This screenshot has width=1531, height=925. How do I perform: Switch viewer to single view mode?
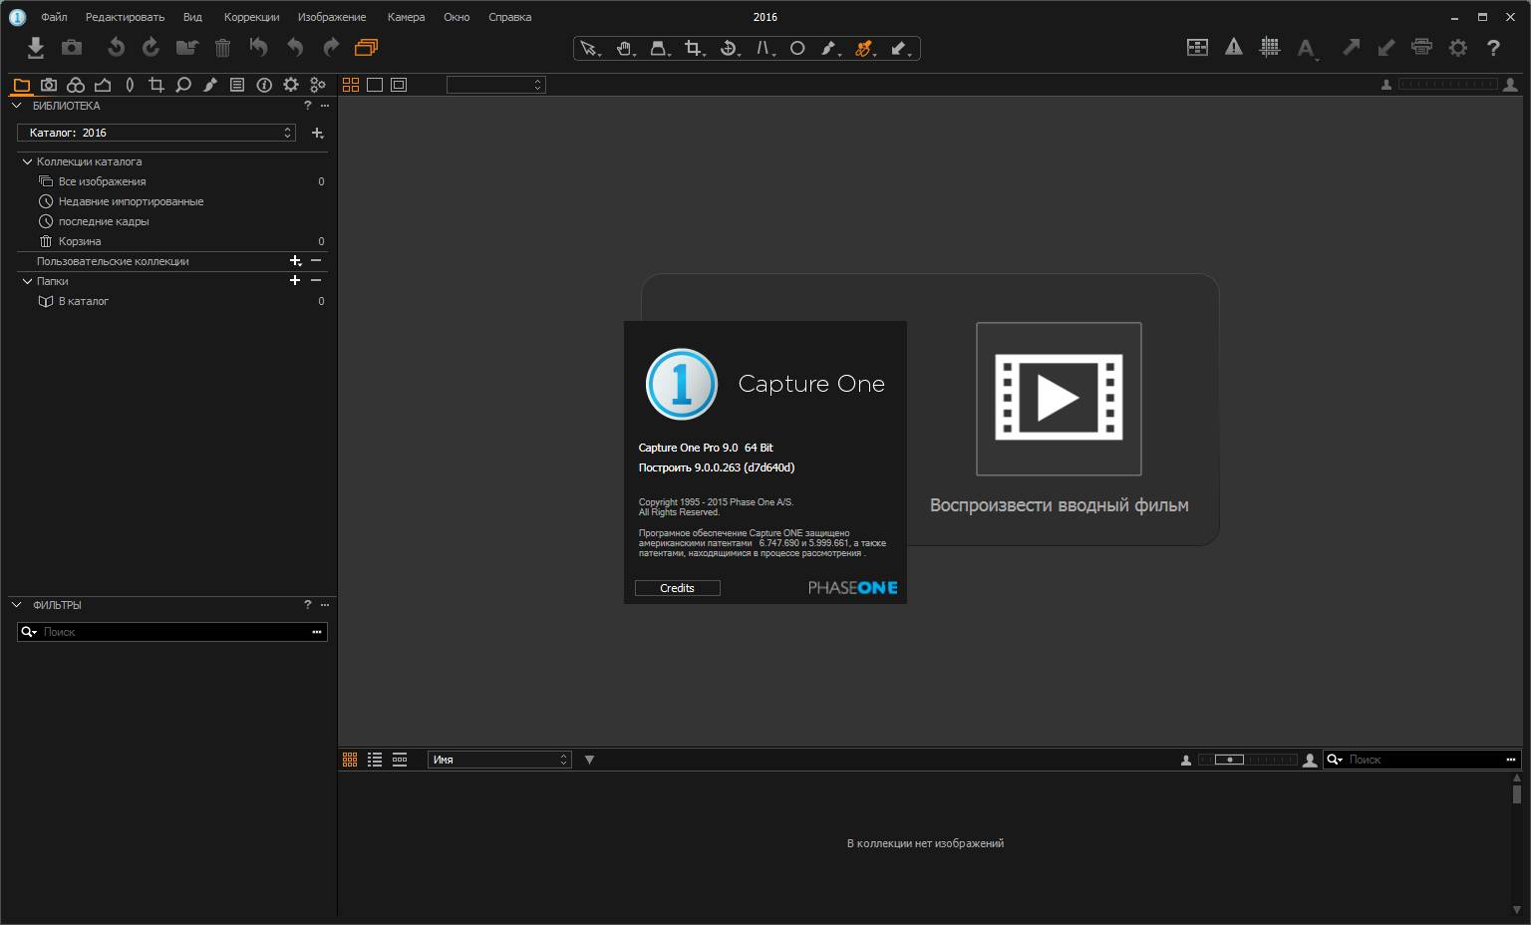pos(375,85)
